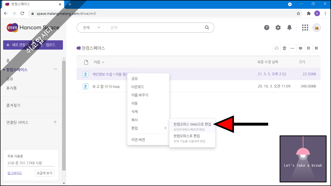
Task: Open the help question mark icon
Action: [x=267, y=28]
